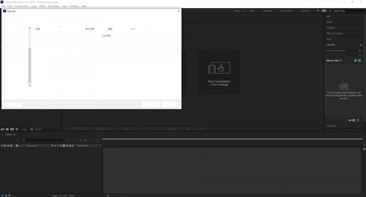Switch to Learn workspace
The image size is (366, 197).
pyautogui.click(x=252, y=11)
